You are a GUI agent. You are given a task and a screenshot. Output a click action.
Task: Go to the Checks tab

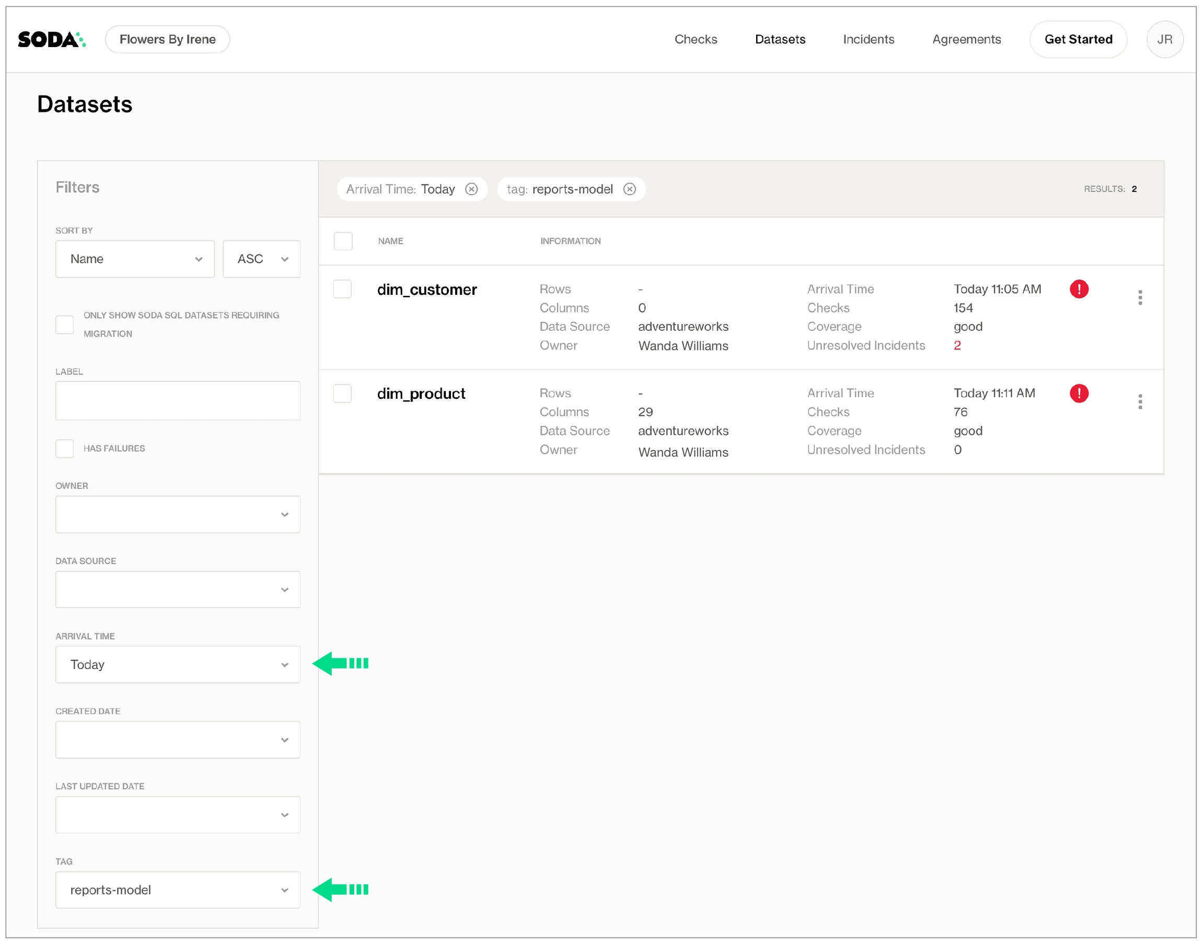[695, 39]
